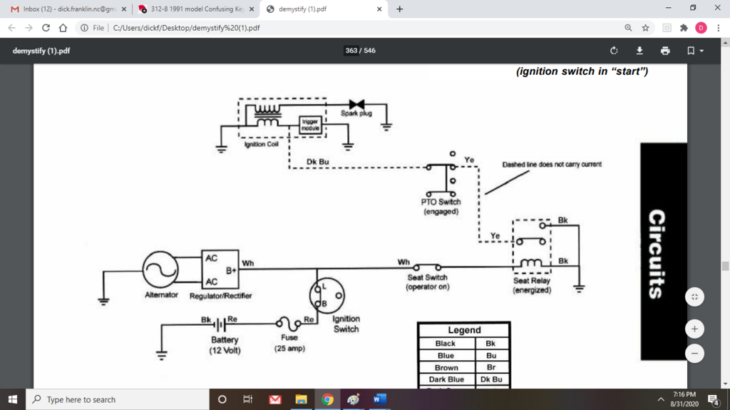Download the PDF file
Viewport: 730px width, 410px height.
click(639, 51)
